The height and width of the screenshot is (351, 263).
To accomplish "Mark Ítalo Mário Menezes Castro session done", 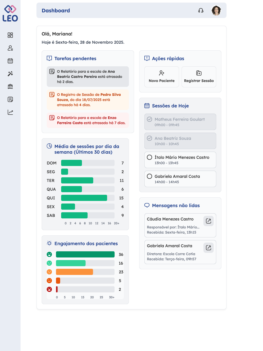I will 149,157.
